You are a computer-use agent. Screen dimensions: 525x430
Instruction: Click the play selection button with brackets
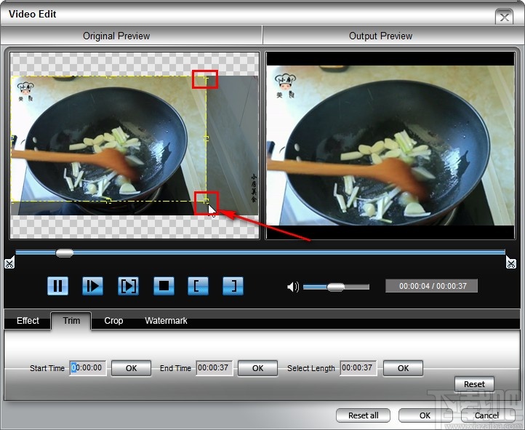(128, 286)
